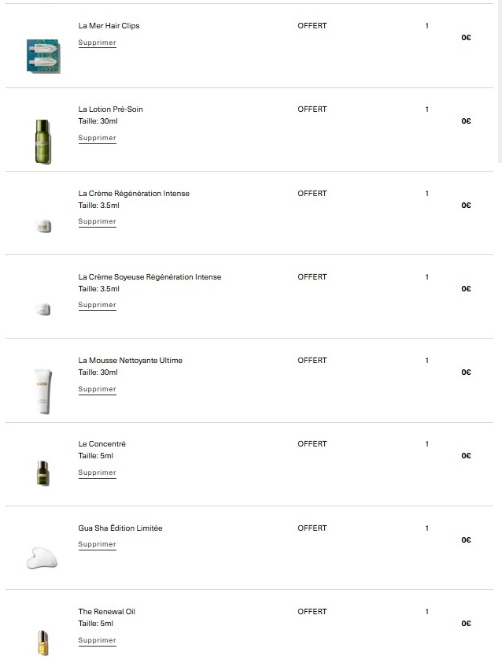Click the La Mer Hair Clips product image

42,57
